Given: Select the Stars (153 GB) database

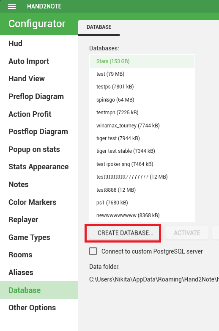Looking at the screenshot, I should click(142, 61).
